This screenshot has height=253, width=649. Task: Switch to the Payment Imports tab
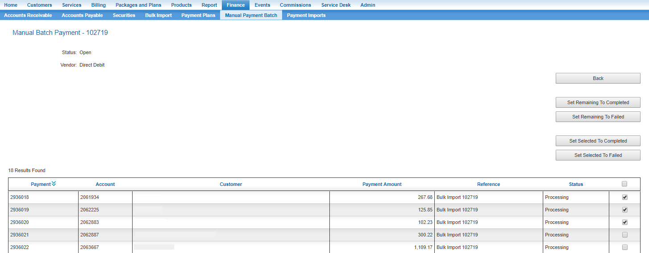tap(306, 15)
